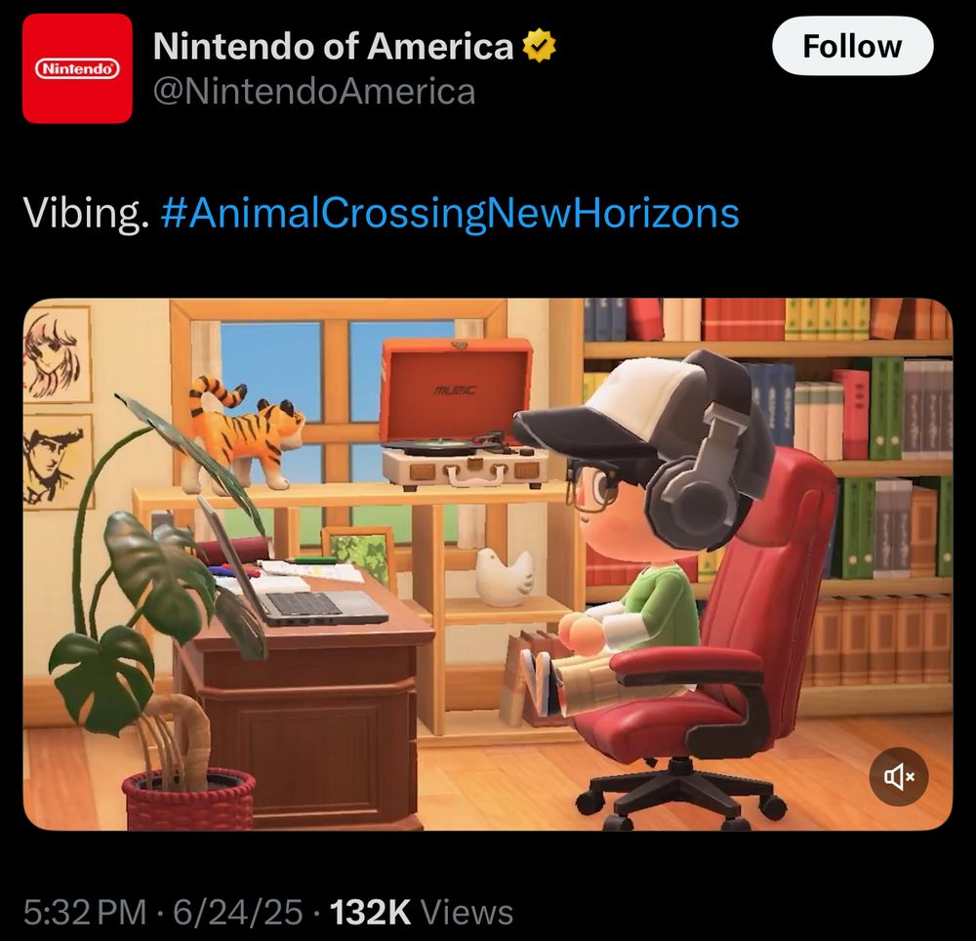Click the gold verified badge
The height and width of the screenshot is (941, 976).
pyautogui.click(x=539, y=47)
